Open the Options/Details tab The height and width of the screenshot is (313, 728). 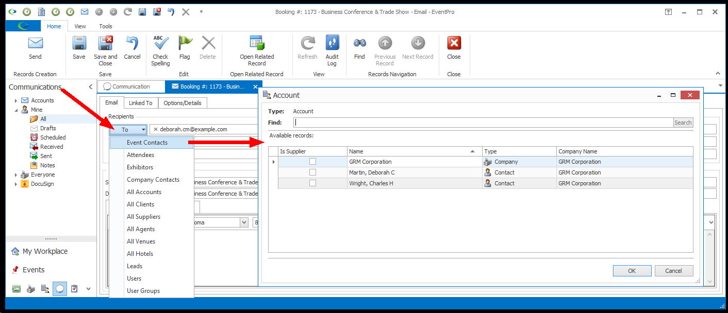[x=183, y=103]
